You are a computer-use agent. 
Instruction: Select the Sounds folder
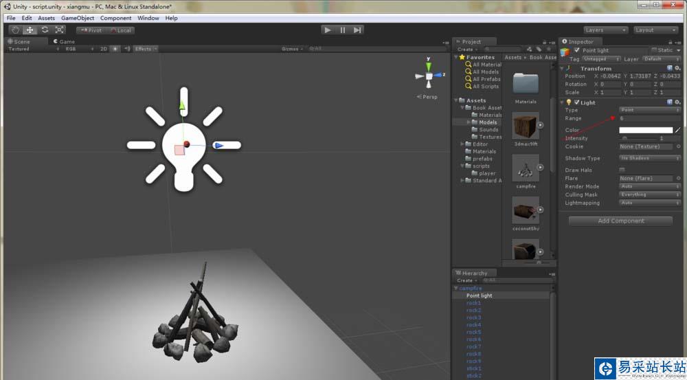coord(485,130)
